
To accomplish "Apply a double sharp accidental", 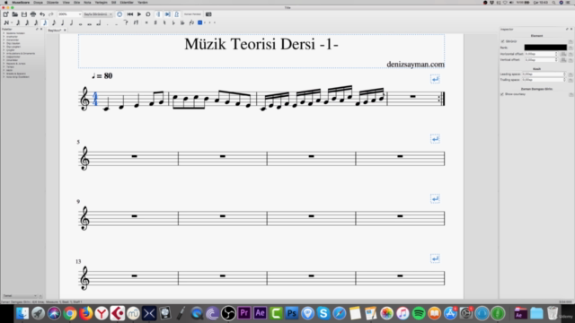I will (x=146, y=22).
